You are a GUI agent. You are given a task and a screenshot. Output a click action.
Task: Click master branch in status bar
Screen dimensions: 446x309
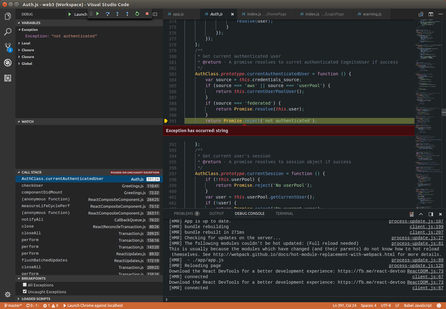coord(13,306)
